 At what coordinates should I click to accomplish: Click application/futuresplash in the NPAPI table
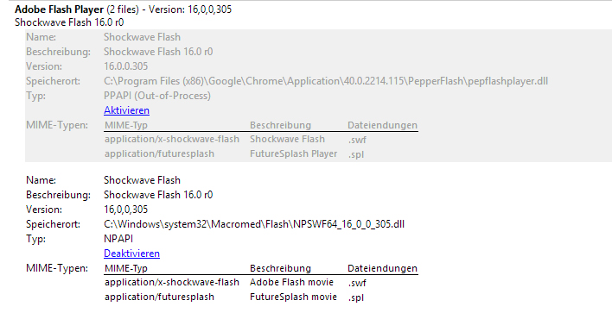(x=159, y=297)
